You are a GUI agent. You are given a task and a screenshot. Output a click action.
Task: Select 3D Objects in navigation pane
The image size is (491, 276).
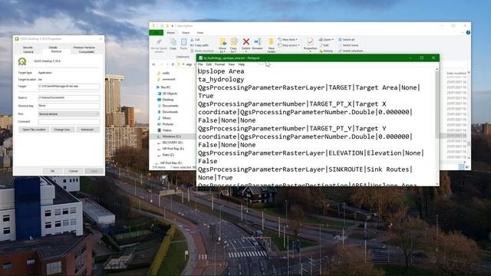click(167, 94)
